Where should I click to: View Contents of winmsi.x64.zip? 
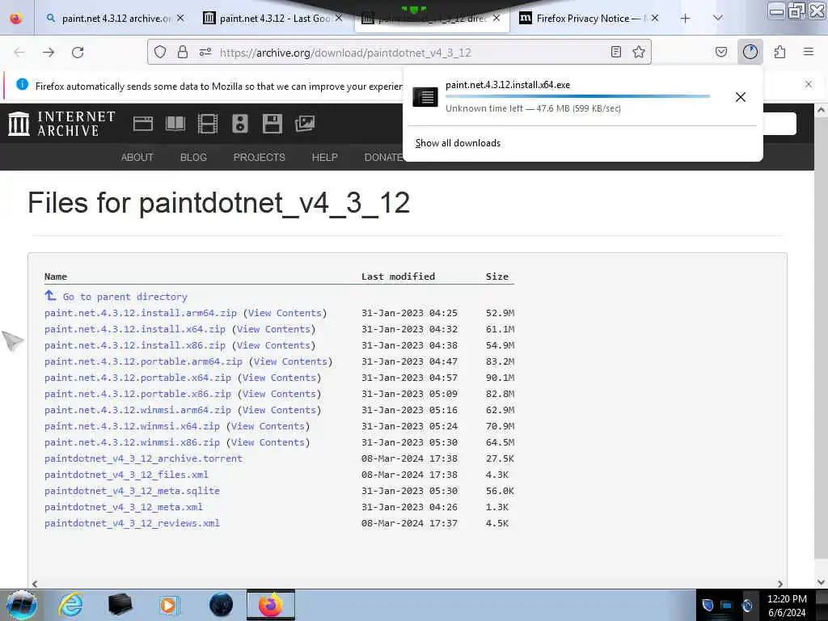click(268, 426)
